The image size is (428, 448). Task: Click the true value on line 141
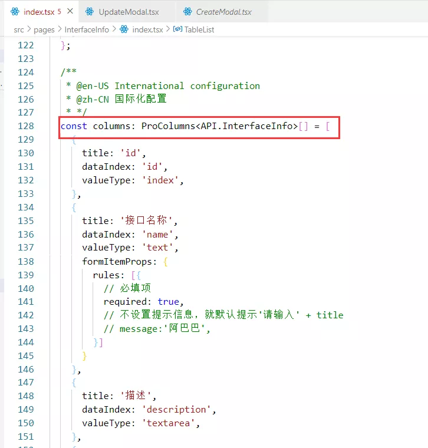[168, 302]
